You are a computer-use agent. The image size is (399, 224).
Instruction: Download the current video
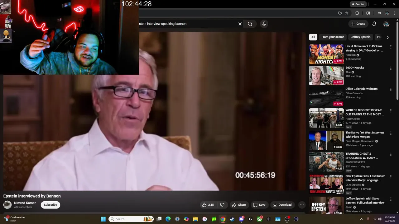(282, 205)
